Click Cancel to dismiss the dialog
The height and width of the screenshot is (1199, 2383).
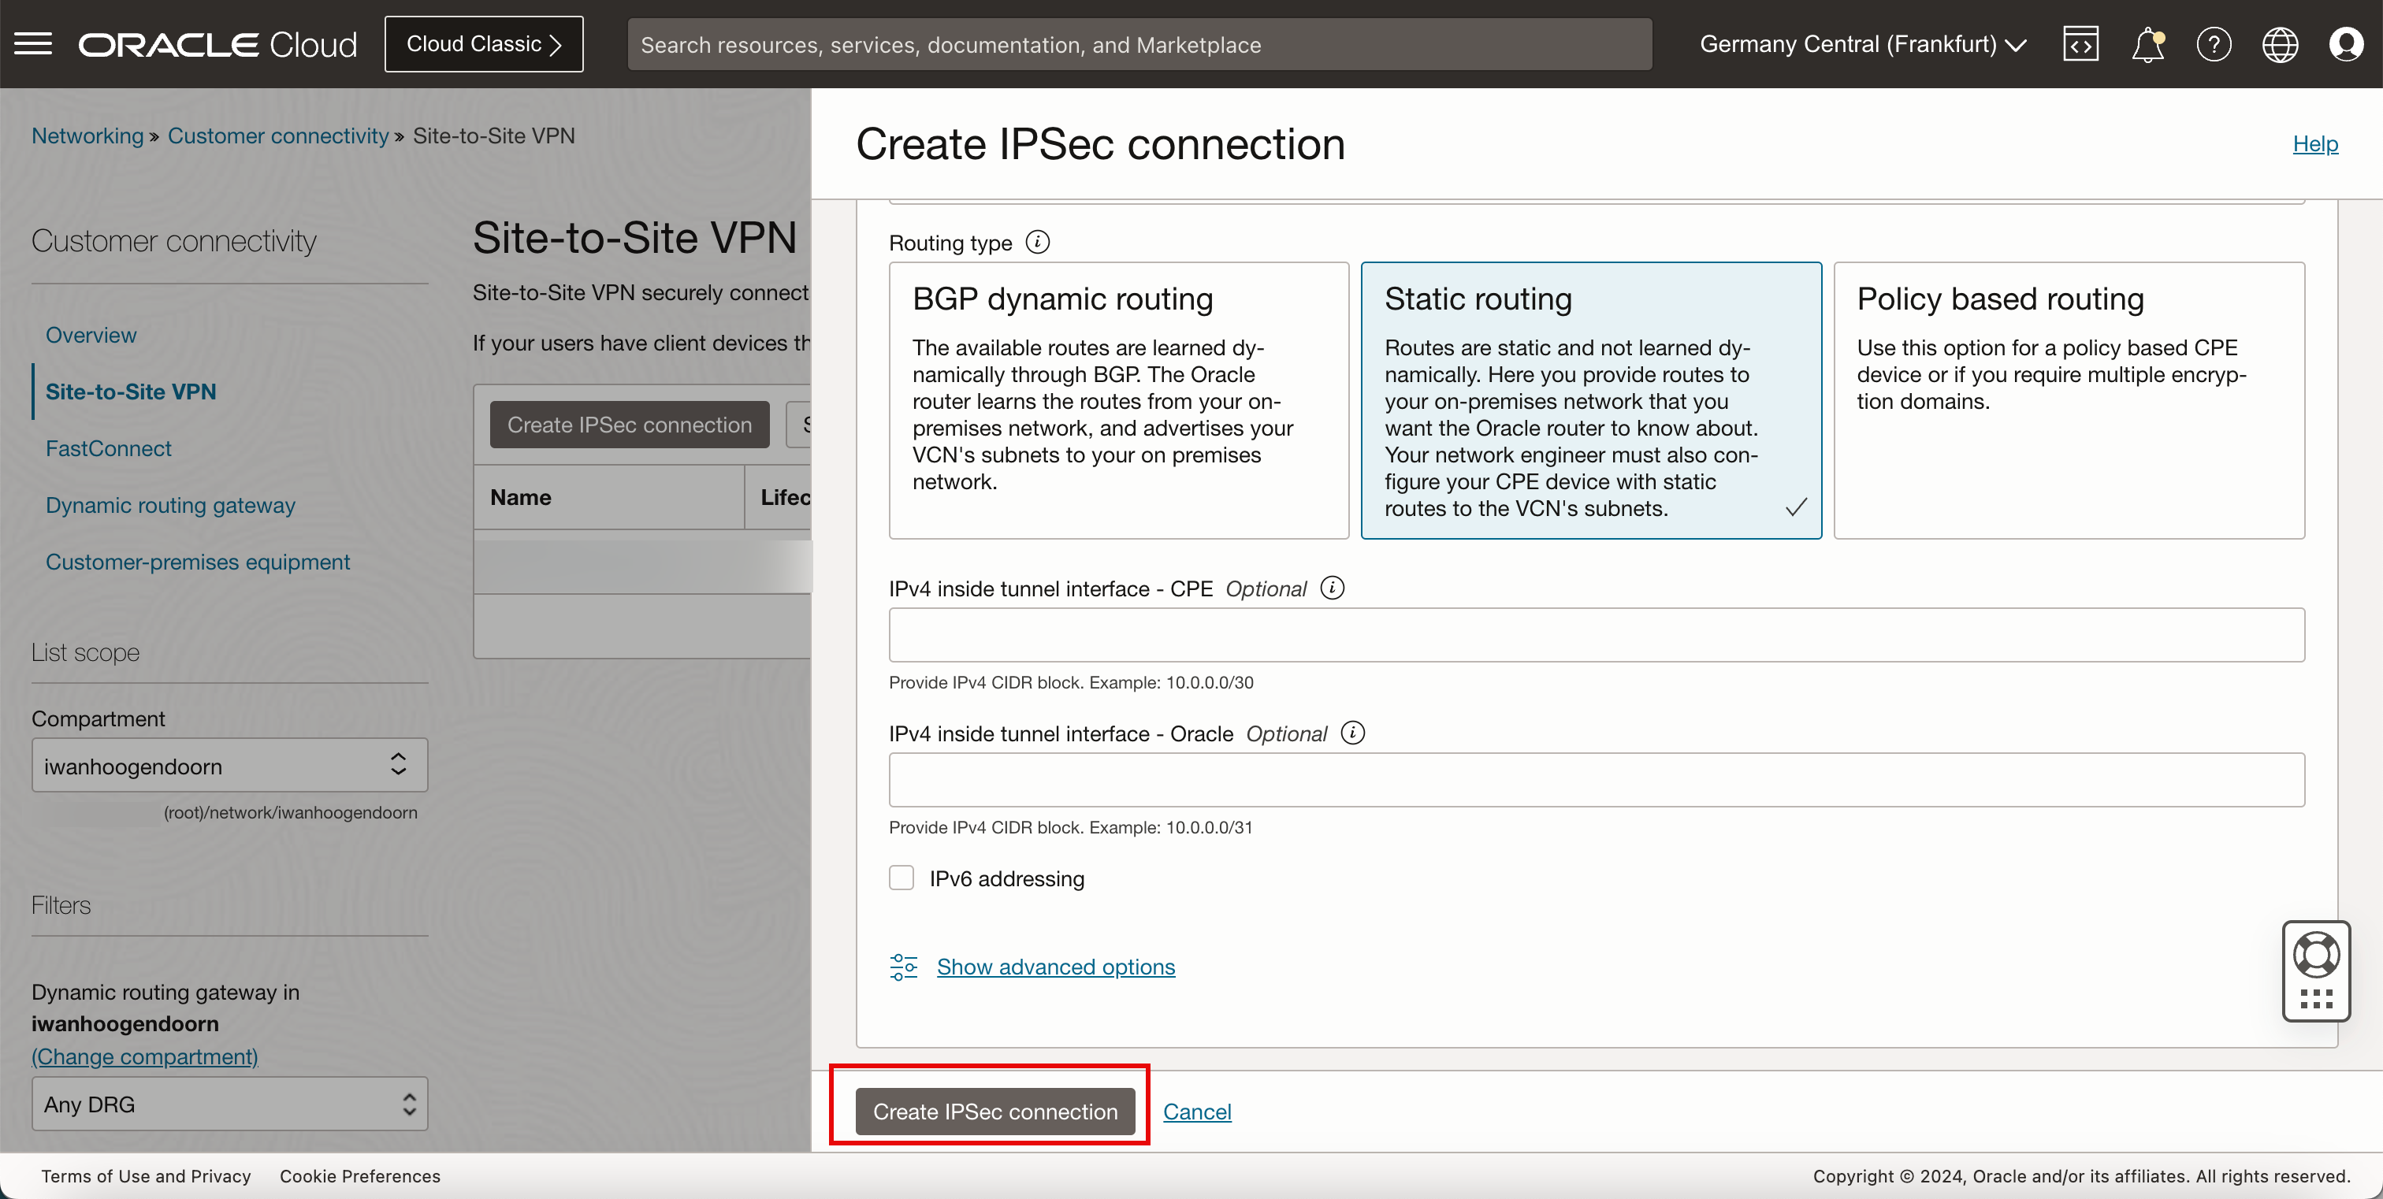[x=1198, y=1110]
